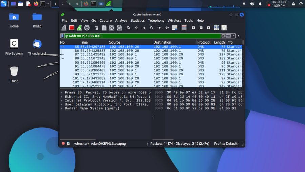The image size is (305, 172).
Task: Go back to previous packet arrow
Action: [x=136, y=28]
